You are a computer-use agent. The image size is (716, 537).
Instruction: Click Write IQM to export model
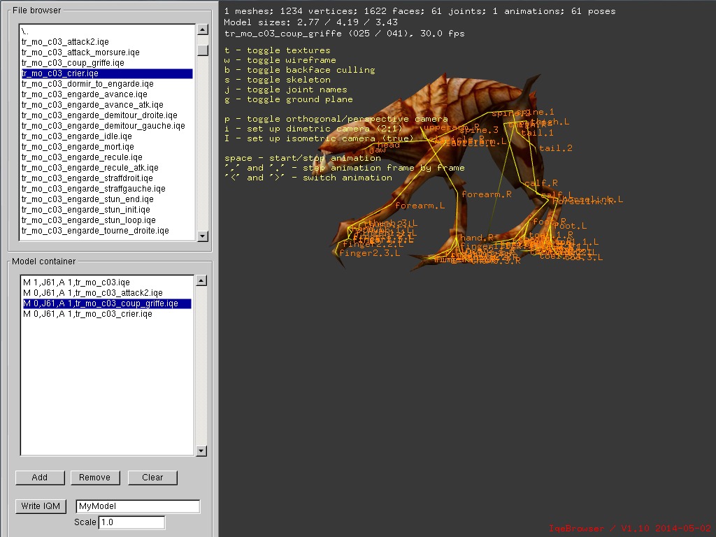coord(41,506)
